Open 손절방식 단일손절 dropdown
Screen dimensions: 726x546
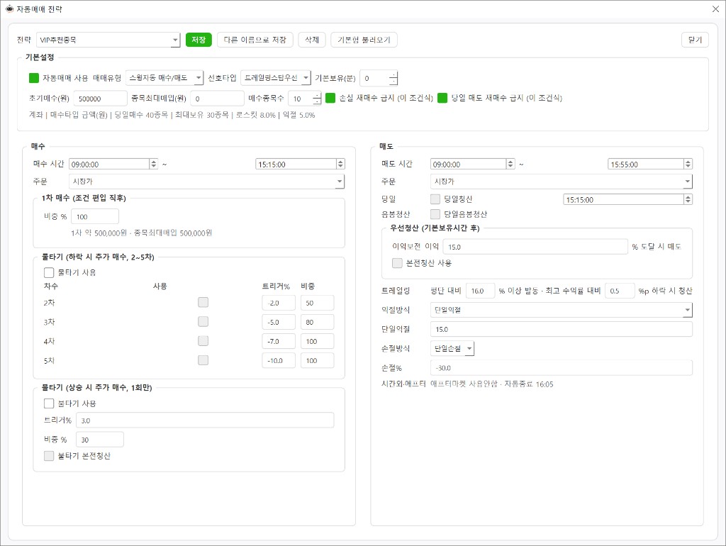pyautogui.click(x=452, y=348)
